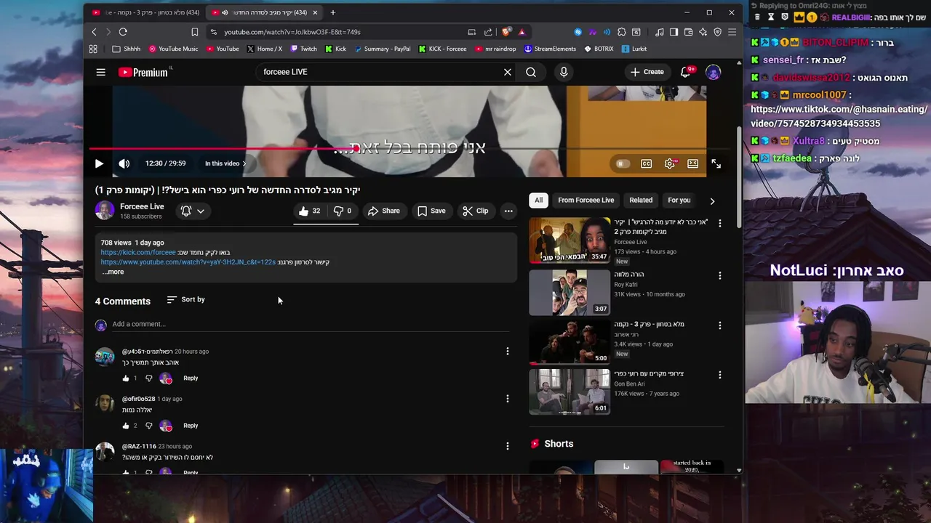
Task: Open menu for Gon Ben Ari video
Action: 719,375
